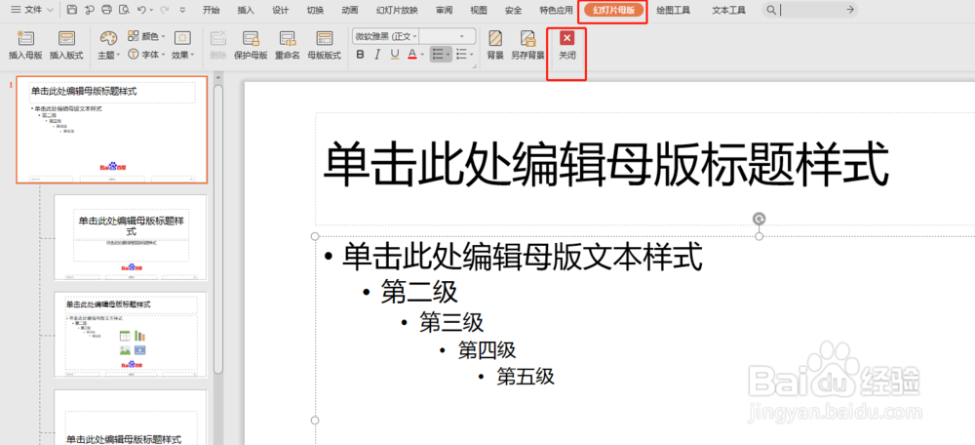Viewport: 975px width, 445px height.
Task: Open the font name 微软雅黑 combo box
Action: point(385,36)
